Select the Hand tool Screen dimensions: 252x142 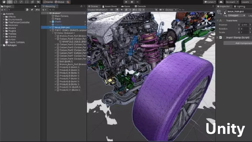pos(4,2)
